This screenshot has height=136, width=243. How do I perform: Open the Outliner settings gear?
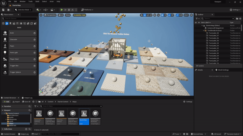[x=240, y=18]
